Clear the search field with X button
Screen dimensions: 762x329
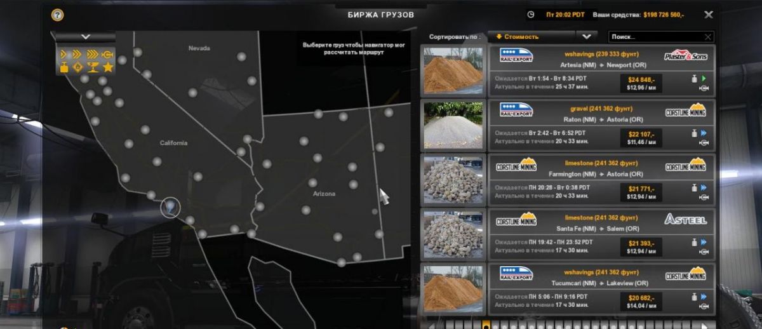[708, 37]
